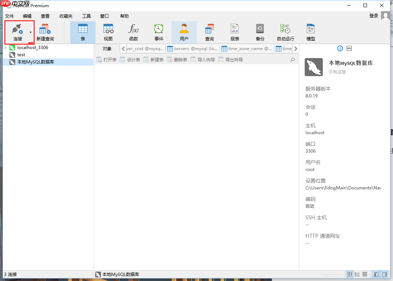The width and height of the screenshot is (393, 281).
Task: Open the 模型 (Models) toolbar icon
Action: tap(310, 32)
